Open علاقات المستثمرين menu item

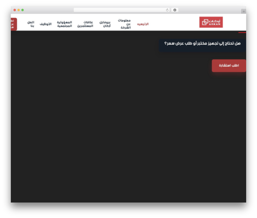tap(85, 24)
